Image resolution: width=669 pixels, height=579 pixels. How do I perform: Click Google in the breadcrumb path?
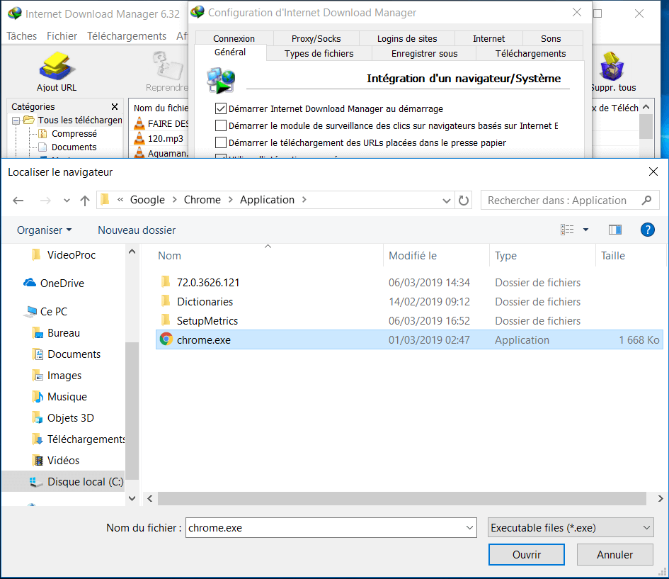click(147, 199)
